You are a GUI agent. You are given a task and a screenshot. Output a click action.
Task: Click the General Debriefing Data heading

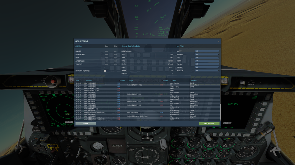(131, 46)
